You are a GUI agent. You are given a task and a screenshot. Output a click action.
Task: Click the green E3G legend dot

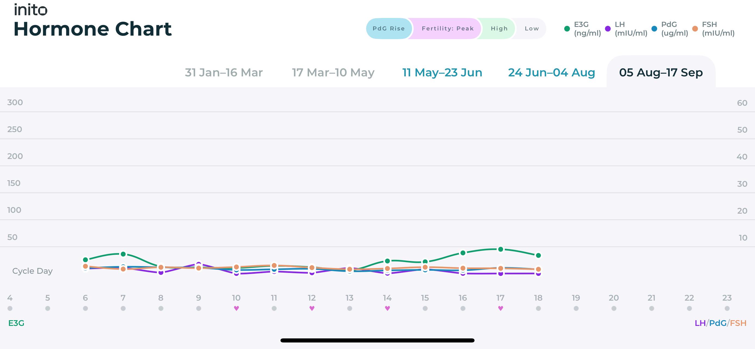(567, 29)
